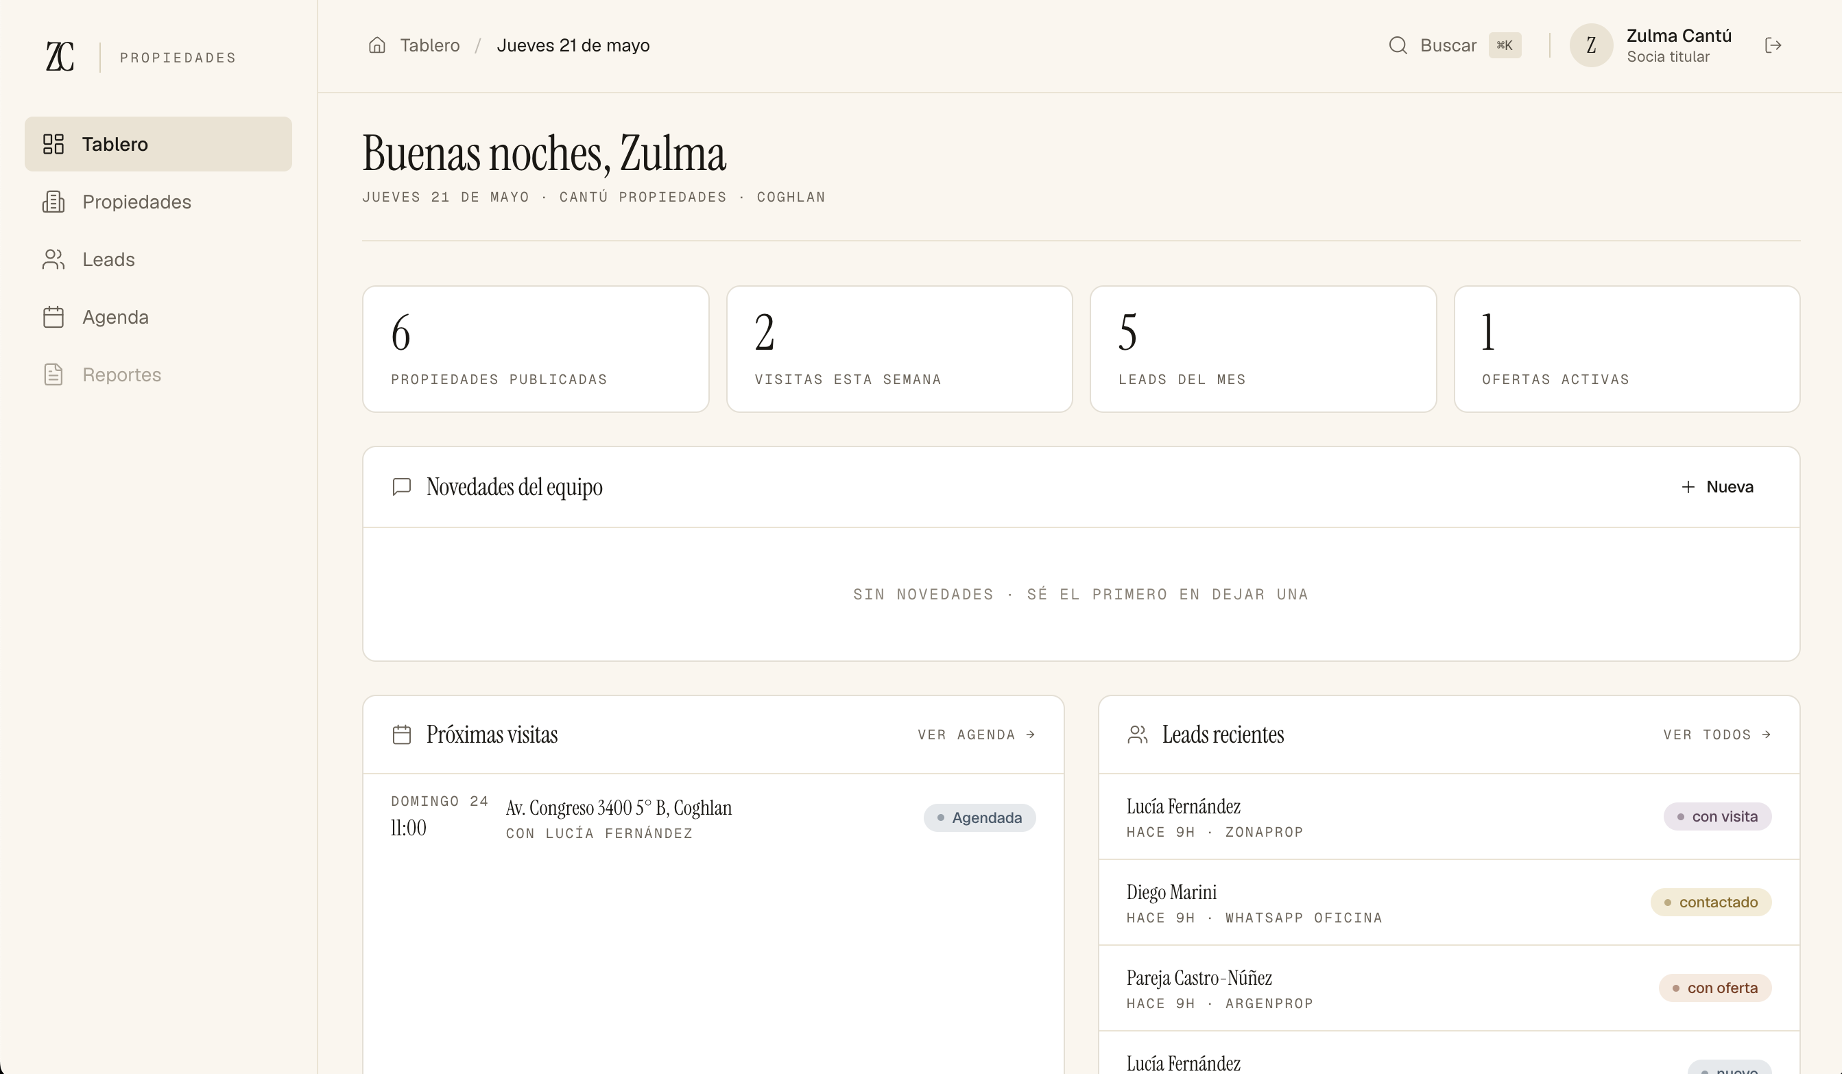1842x1074 pixels.
Task: Click the con visita status badge
Action: (x=1718, y=817)
